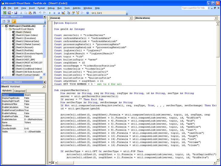This screenshot has width=221, height=166.
Task: Close the Properties - Sheet1 panel
Action: 45,82
